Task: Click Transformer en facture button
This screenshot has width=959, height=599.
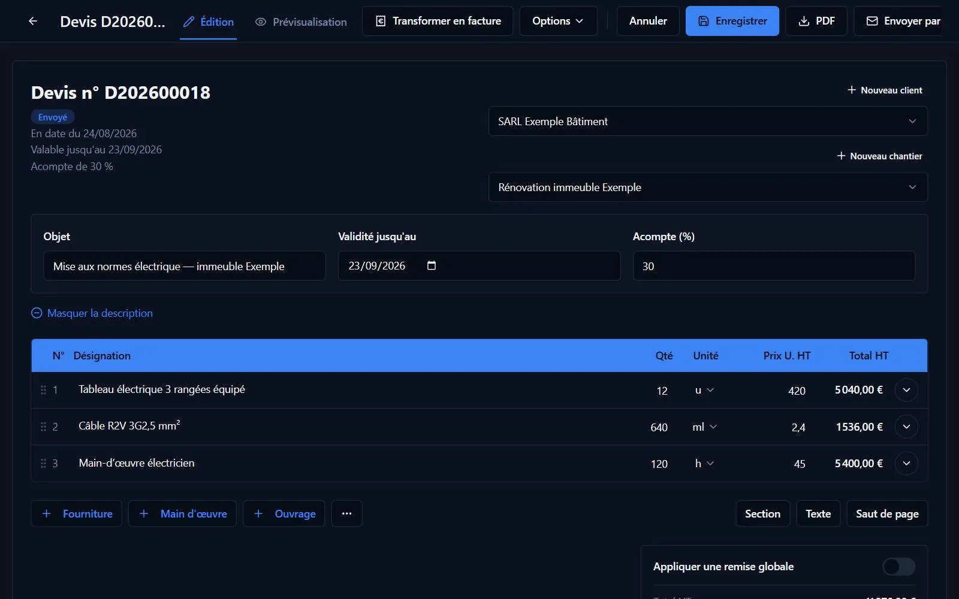Action: click(x=438, y=21)
